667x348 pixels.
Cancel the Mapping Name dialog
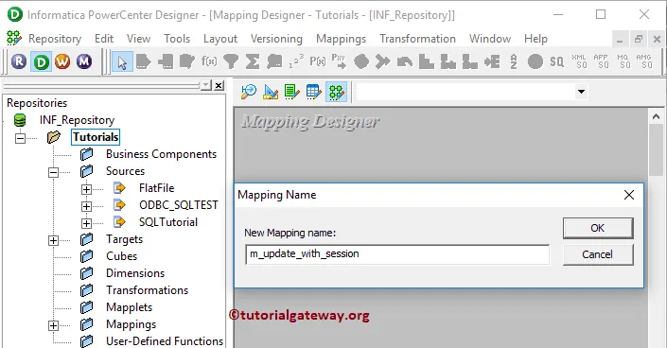598,254
